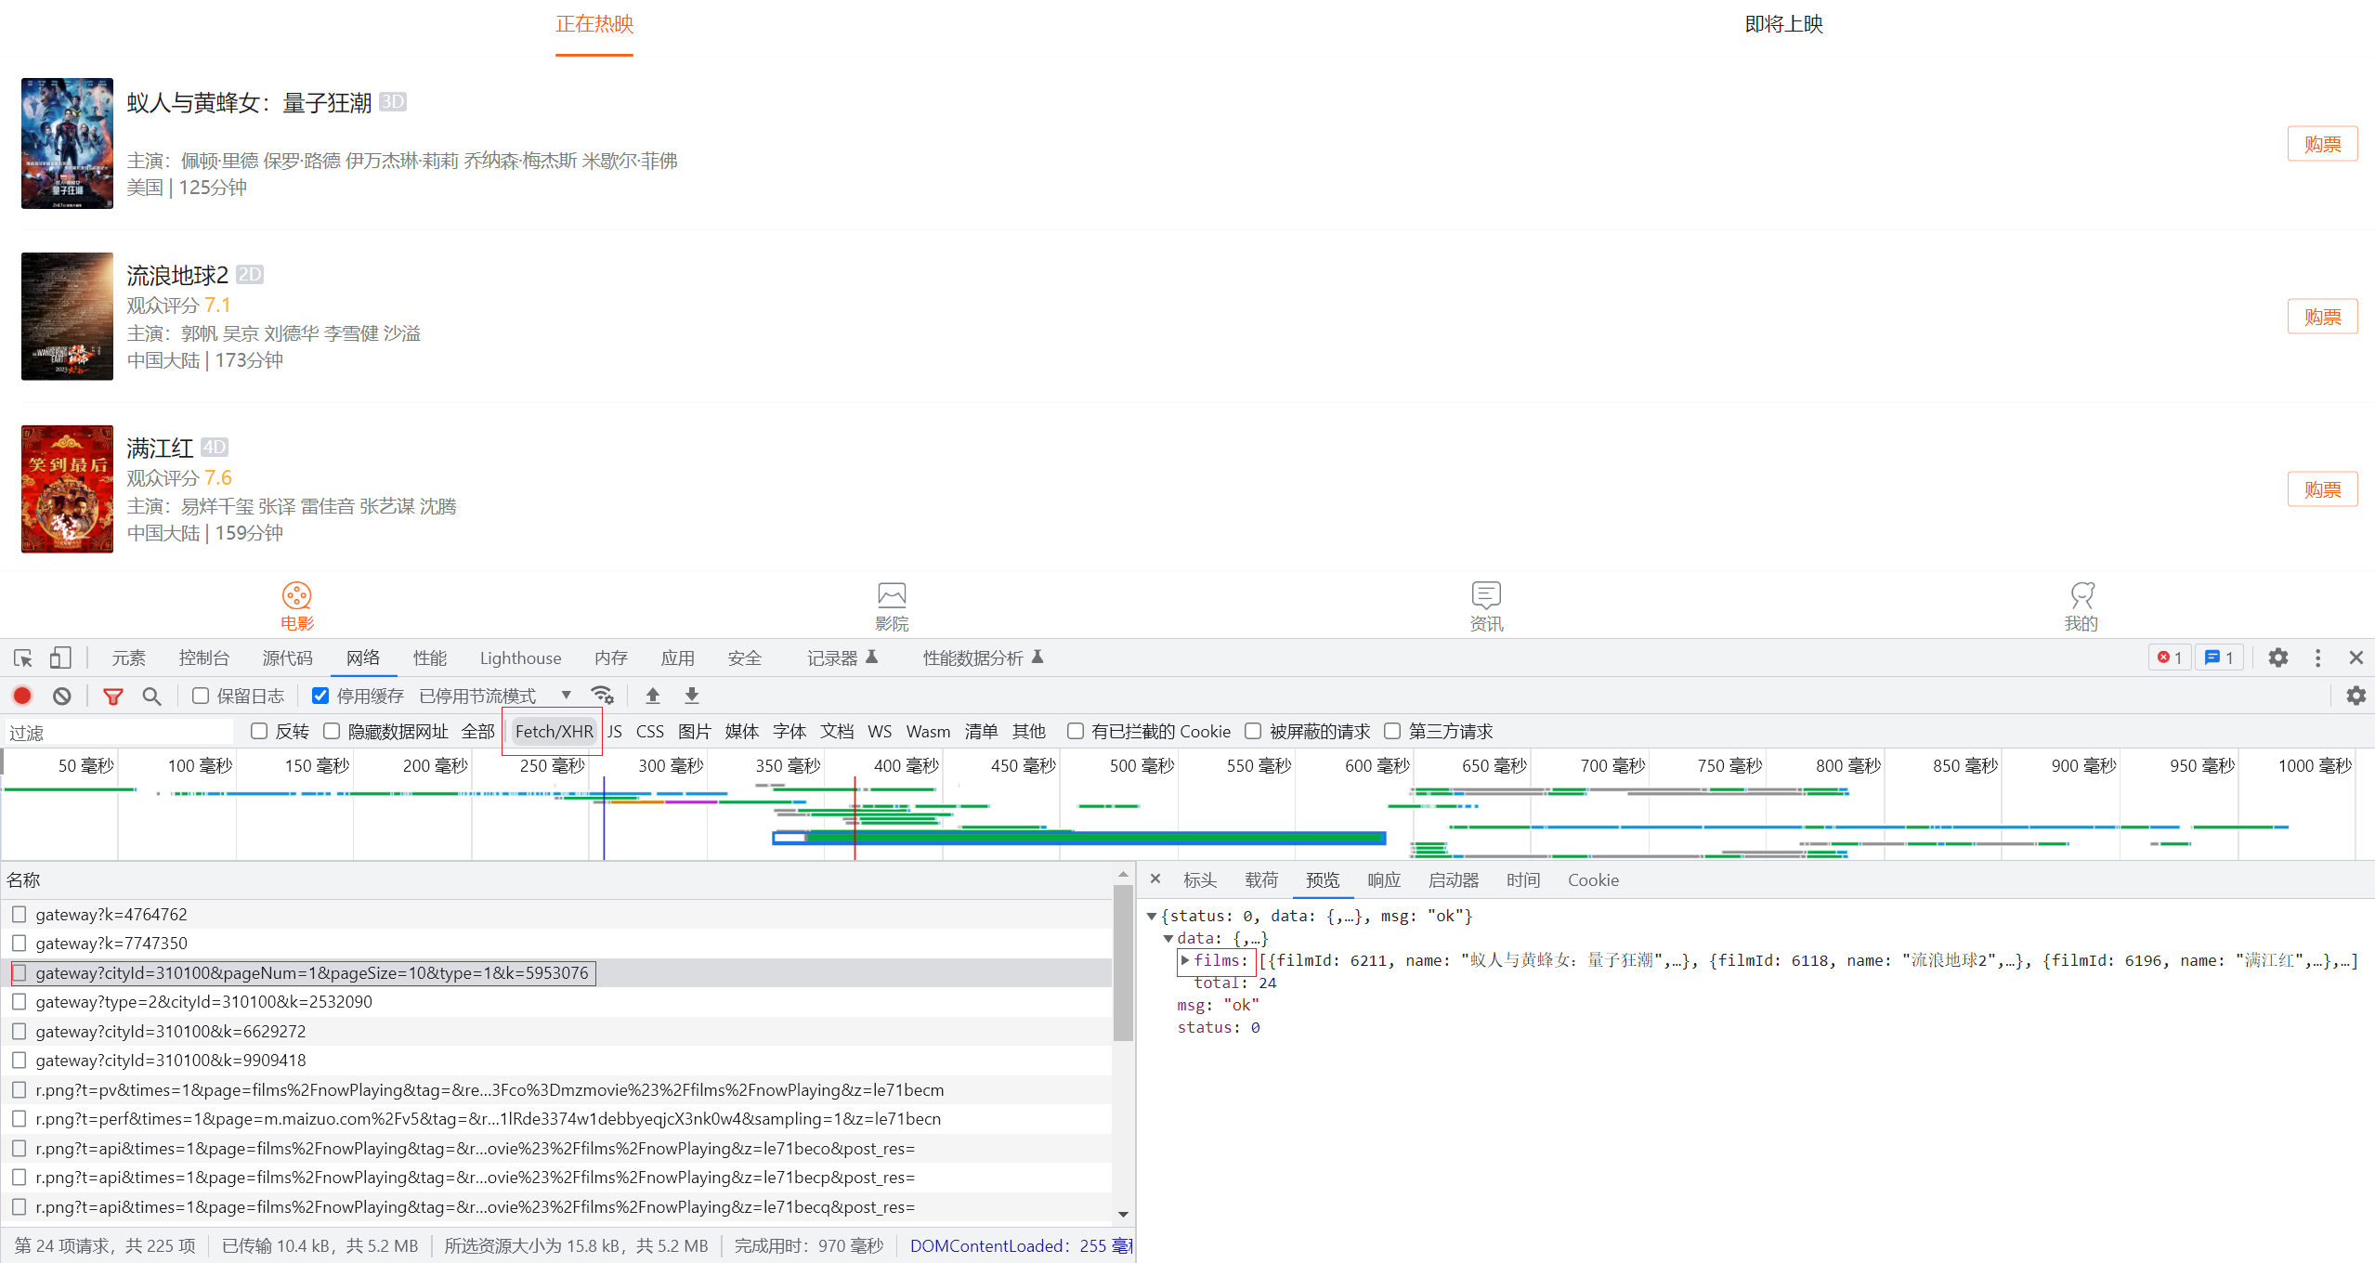
Task: Tick checkbox for gateway?k=7747350 request
Action: (19, 943)
